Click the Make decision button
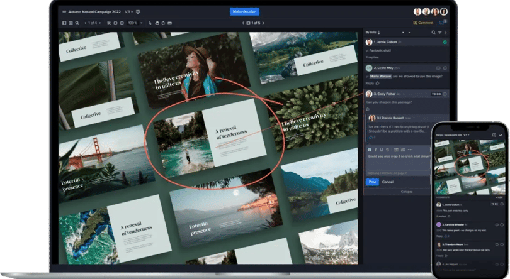This screenshot has height=279, width=510. [x=245, y=11]
